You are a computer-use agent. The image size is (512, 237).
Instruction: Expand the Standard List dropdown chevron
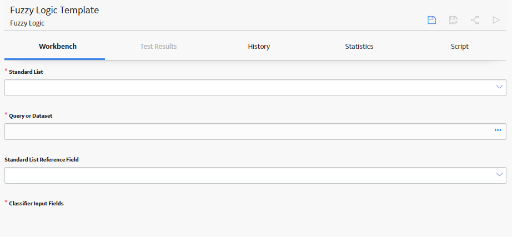pyautogui.click(x=499, y=87)
